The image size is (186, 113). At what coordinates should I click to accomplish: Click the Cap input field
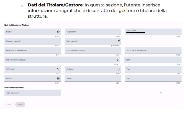(153, 60)
